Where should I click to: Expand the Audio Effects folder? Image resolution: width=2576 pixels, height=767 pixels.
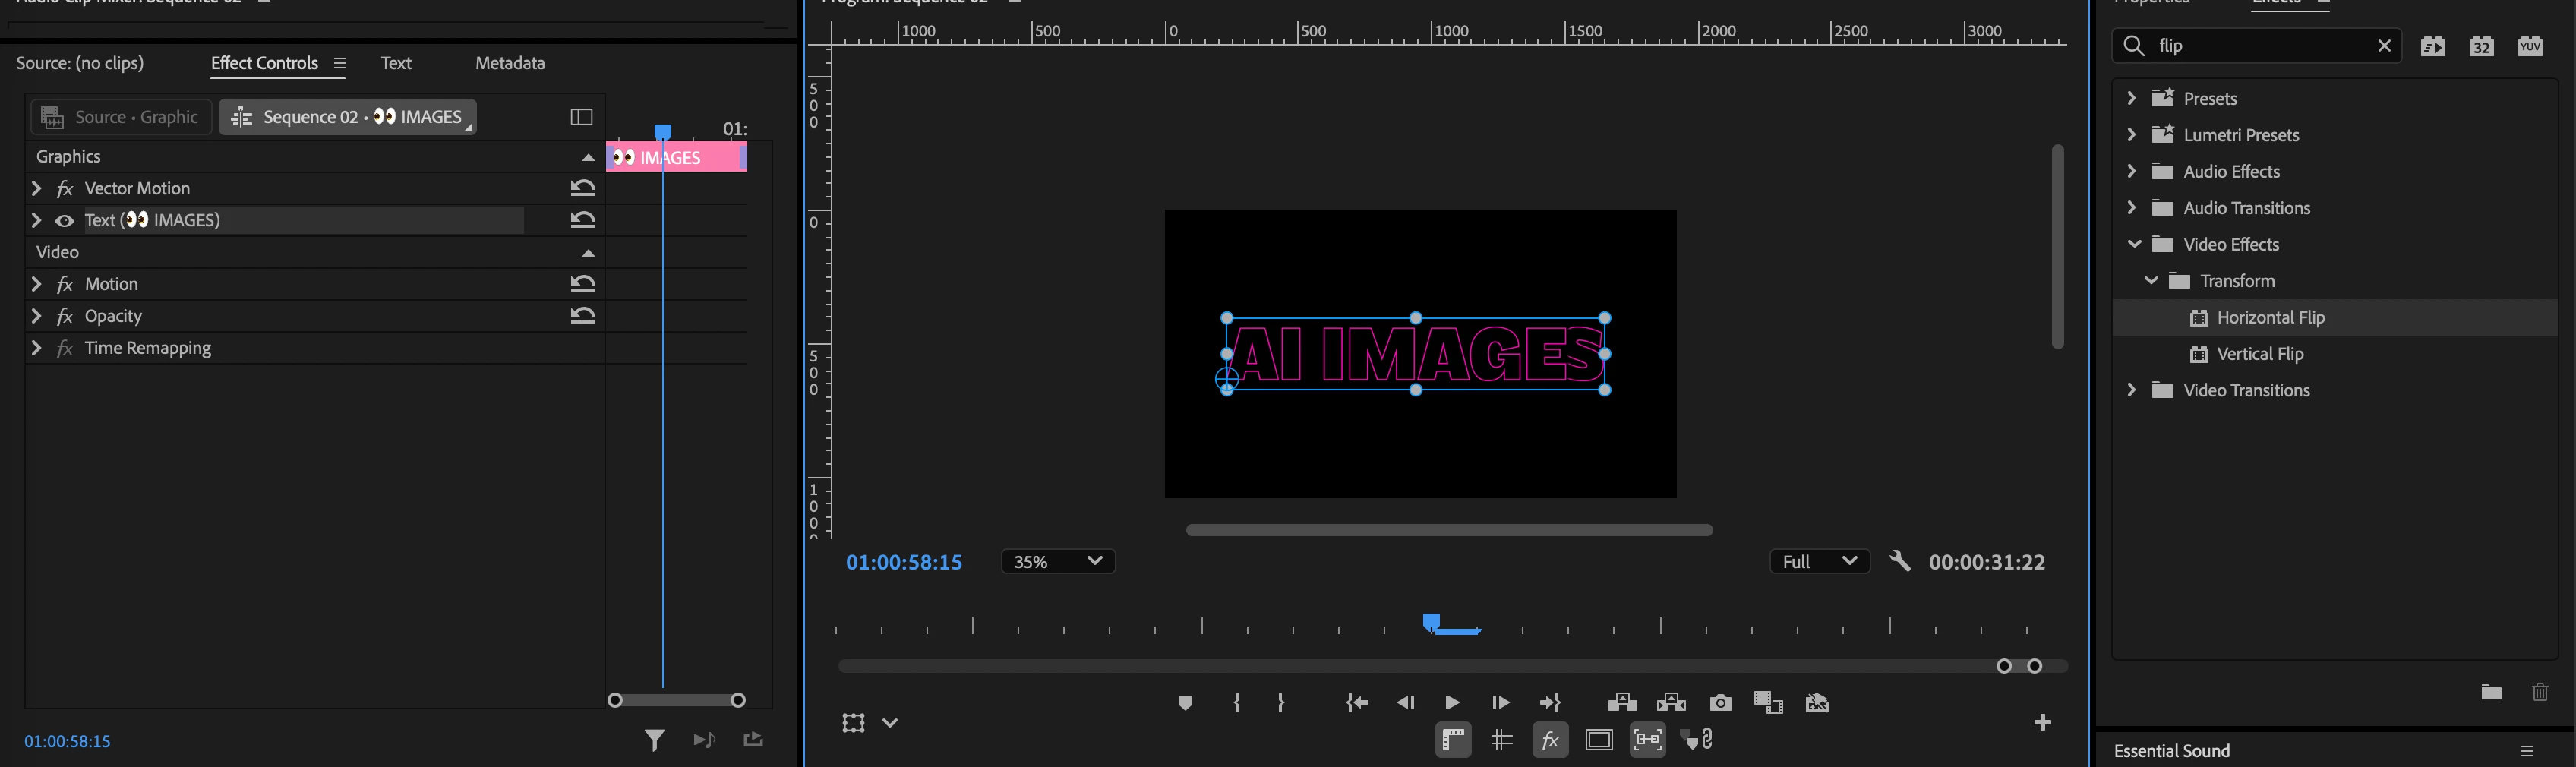tap(2131, 171)
